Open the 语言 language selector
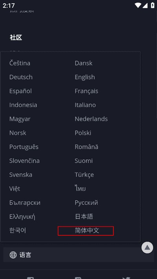This screenshot has height=279, width=157. [x=78, y=255]
